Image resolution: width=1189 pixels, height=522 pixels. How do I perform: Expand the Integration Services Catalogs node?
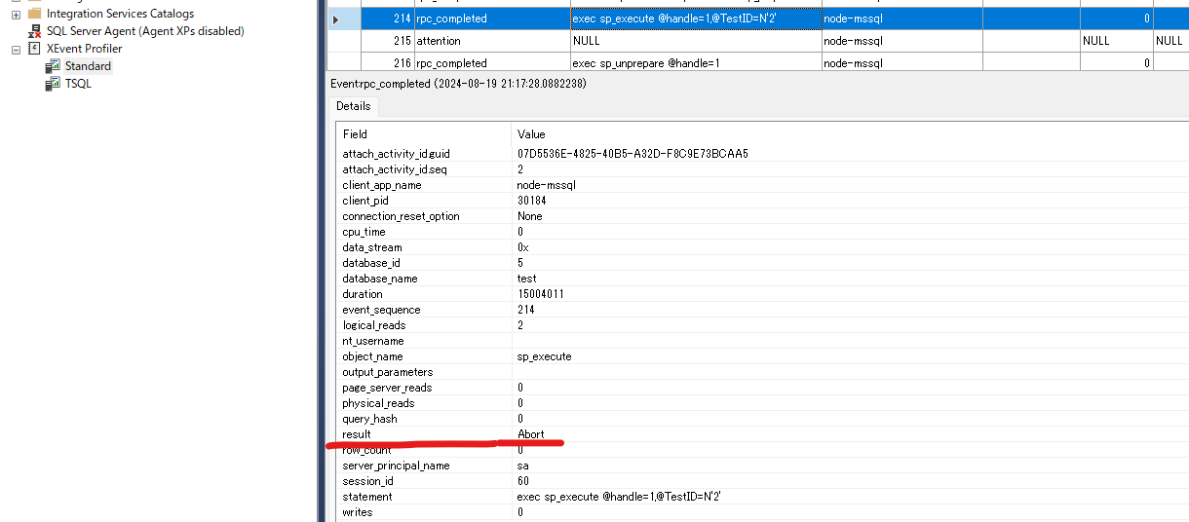click(16, 14)
